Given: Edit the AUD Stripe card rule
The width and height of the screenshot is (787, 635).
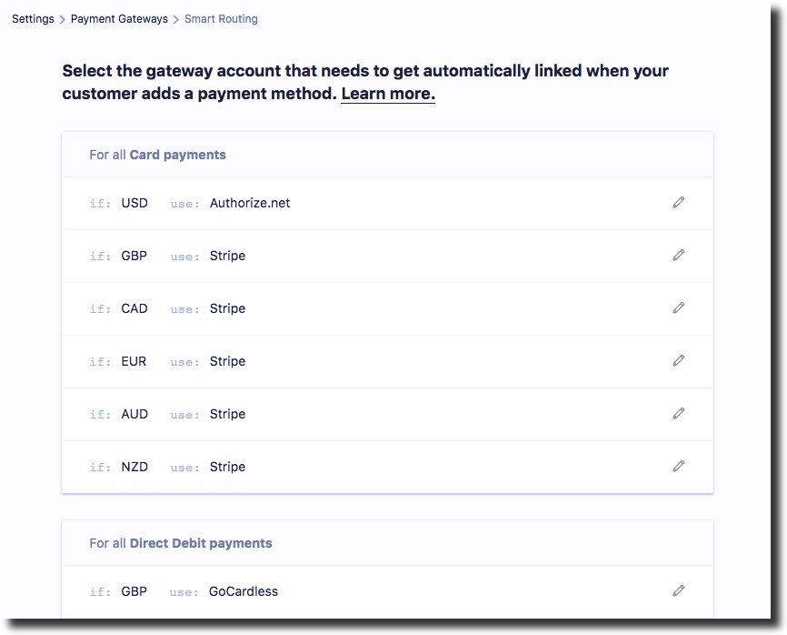Looking at the screenshot, I should (x=679, y=413).
